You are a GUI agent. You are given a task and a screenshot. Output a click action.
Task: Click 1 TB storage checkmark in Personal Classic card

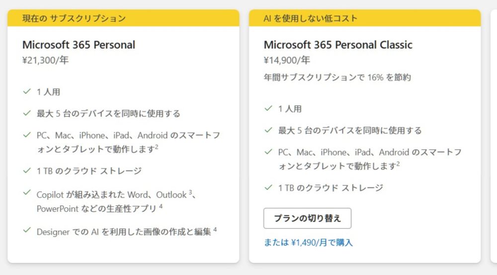pyautogui.click(x=268, y=187)
